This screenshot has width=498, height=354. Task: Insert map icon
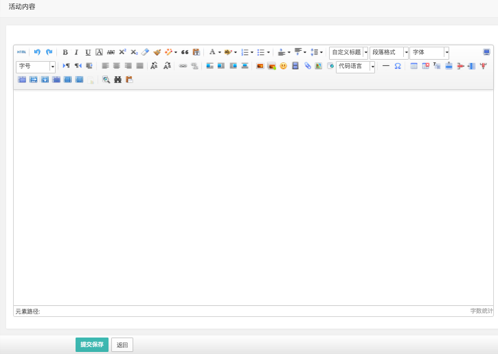coord(318,66)
